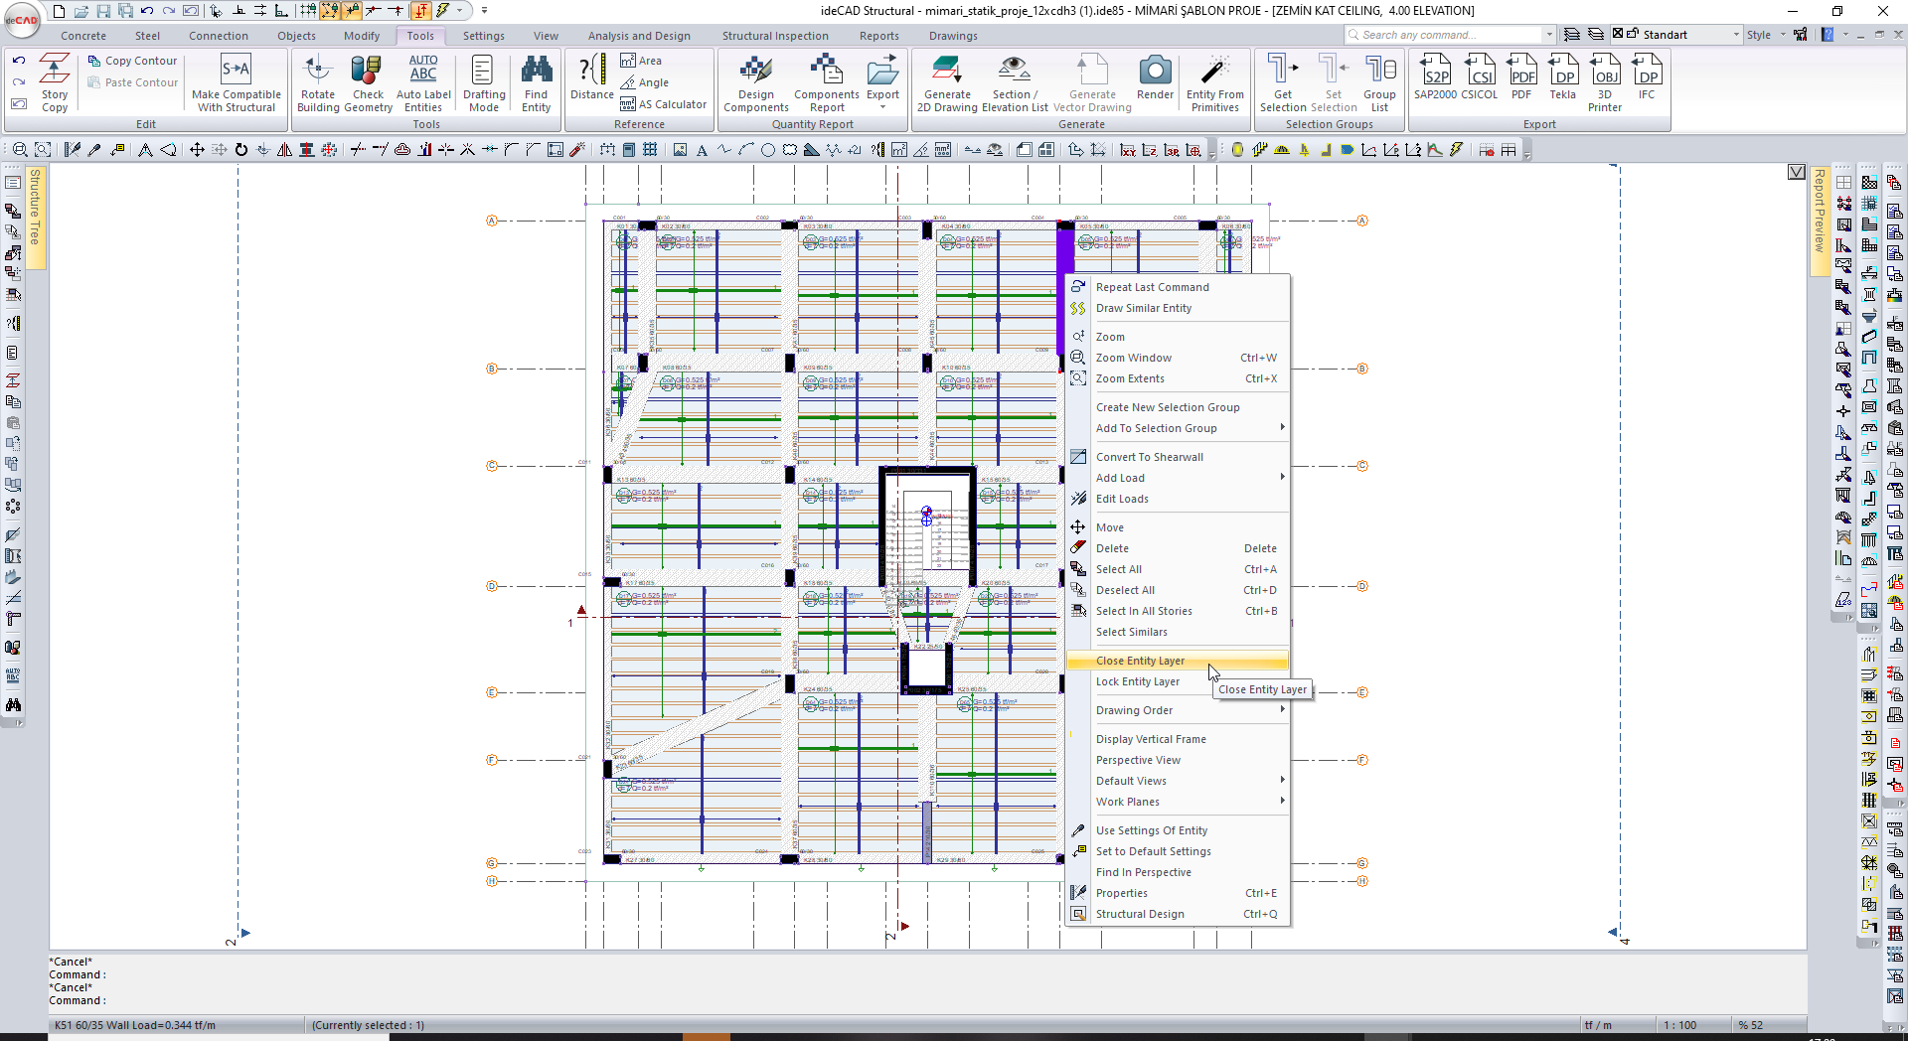Click Auto Label Entities icon

coord(423,81)
